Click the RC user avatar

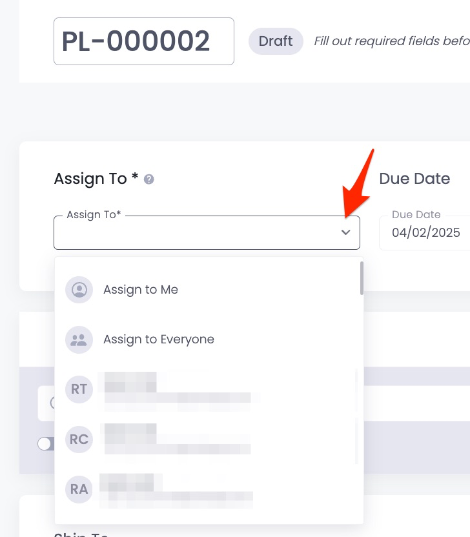point(79,440)
